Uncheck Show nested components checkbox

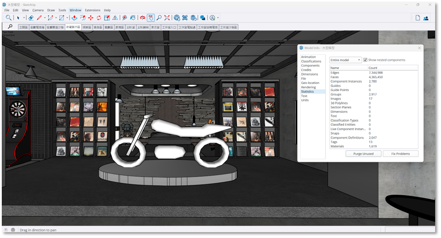click(365, 60)
